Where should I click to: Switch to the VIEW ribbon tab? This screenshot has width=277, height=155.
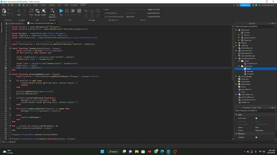point(66,5)
